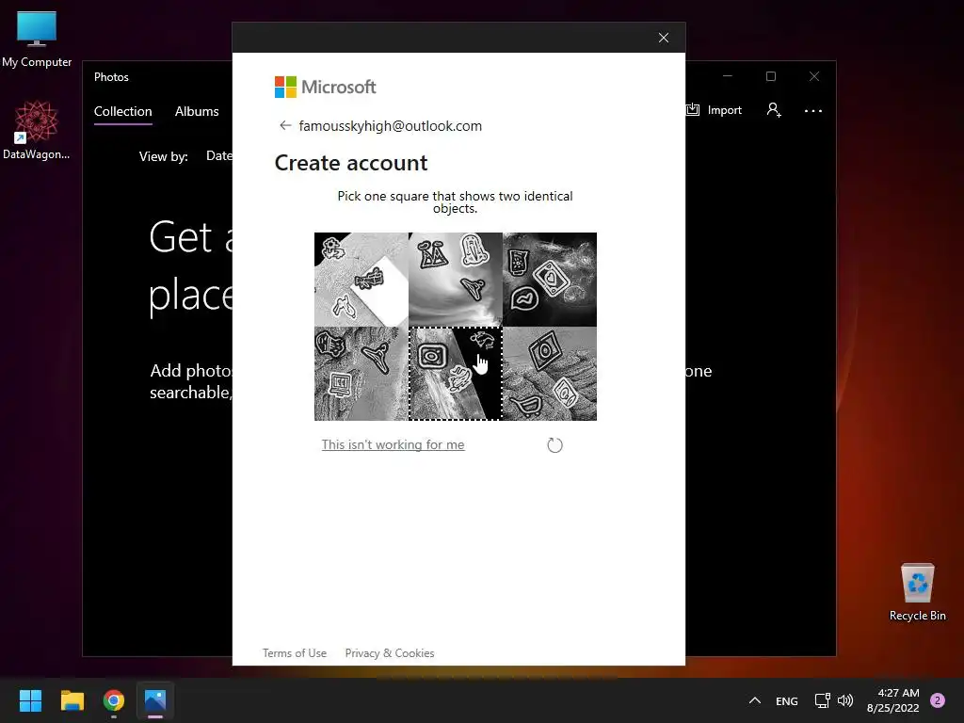Viewport: 964px width, 723px height.
Task: Click the Photos app taskbar icon
Action: pos(155,700)
